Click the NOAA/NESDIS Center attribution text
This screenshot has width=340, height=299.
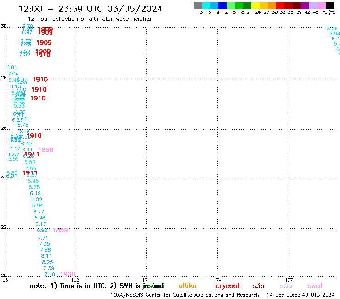(185, 295)
